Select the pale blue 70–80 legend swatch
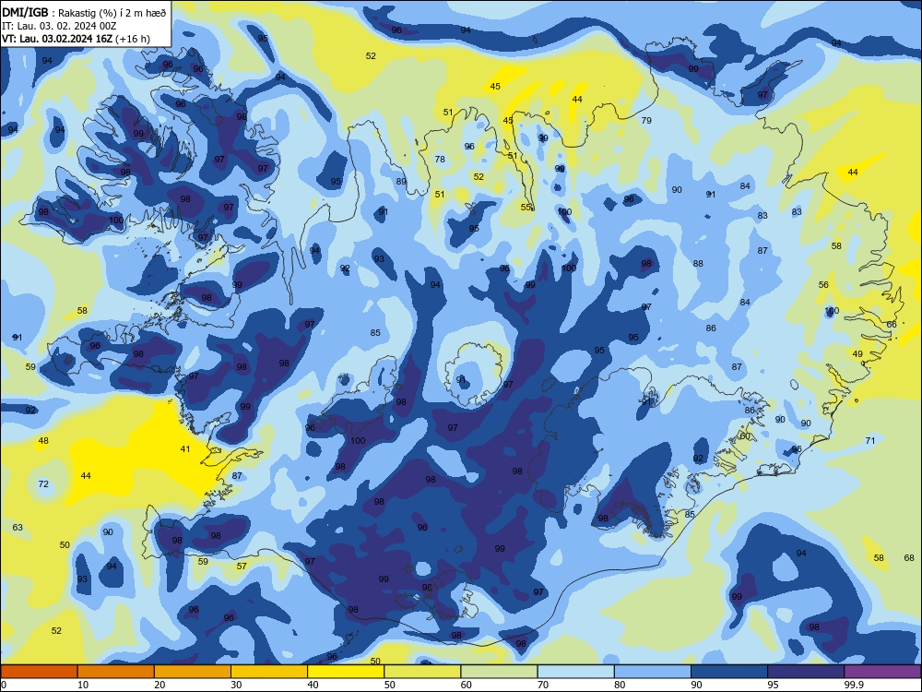The image size is (922, 692). pyautogui.click(x=575, y=672)
